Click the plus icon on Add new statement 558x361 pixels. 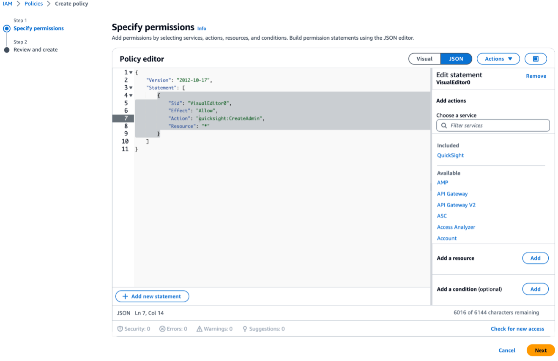coord(125,296)
